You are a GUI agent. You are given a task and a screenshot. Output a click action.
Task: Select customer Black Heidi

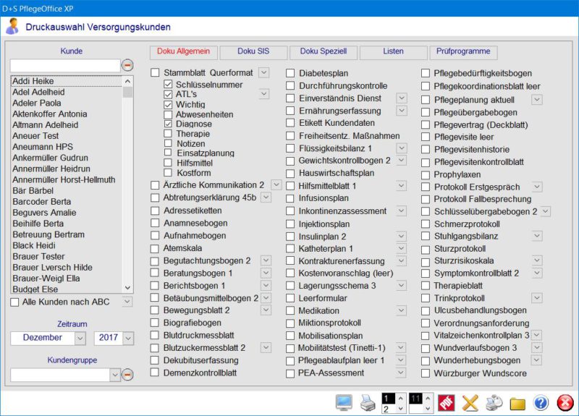(67, 245)
